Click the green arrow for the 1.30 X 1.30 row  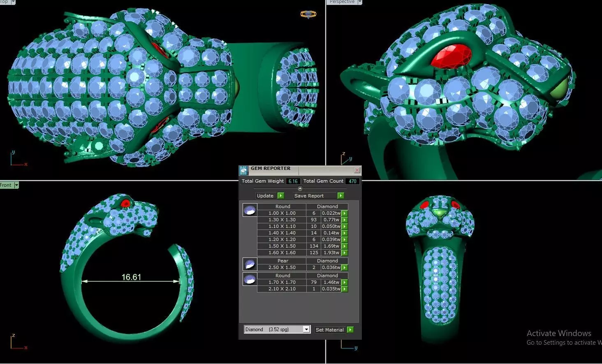pyautogui.click(x=345, y=220)
